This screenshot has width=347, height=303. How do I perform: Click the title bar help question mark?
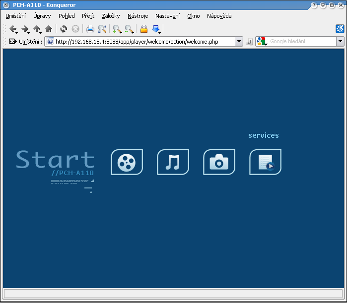[314, 5]
